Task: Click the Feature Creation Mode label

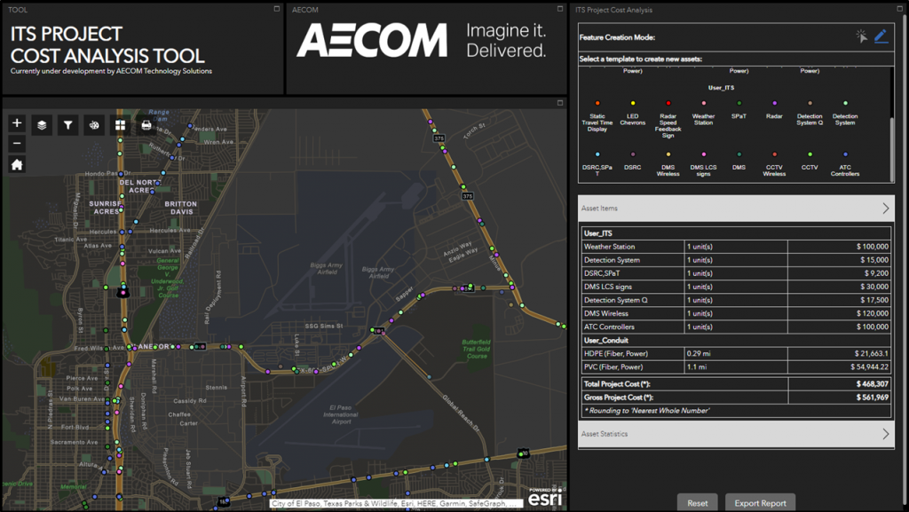Action: tap(618, 37)
